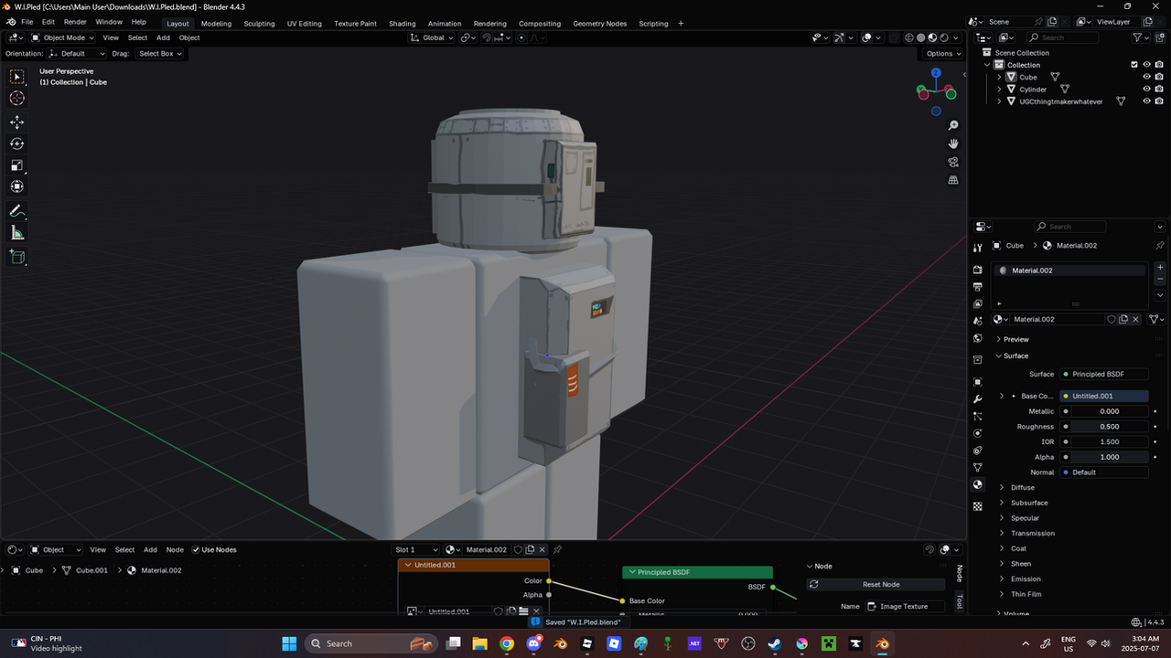1171x658 pixels.
Task: Open the Modifiers wrench tab
Action: 978,398
